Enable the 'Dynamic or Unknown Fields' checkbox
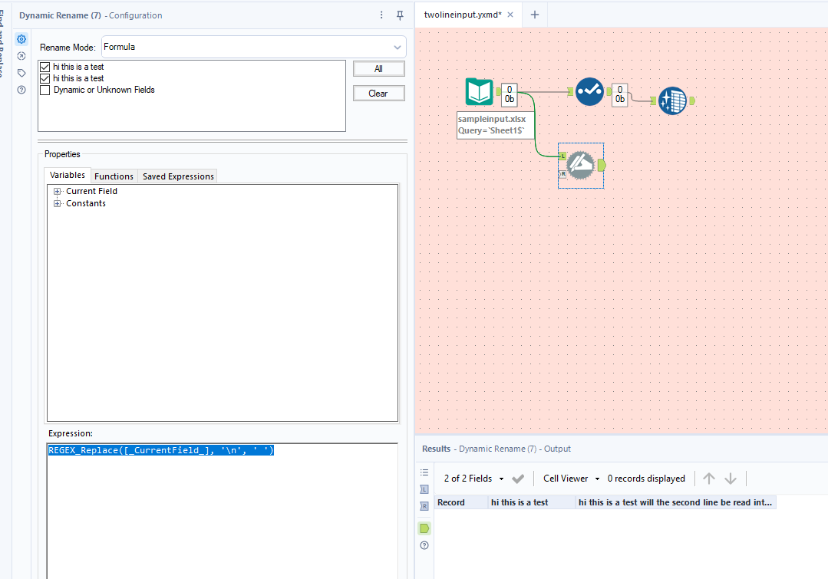This screenshot has width=828, height=579. (x=45, y=89)
